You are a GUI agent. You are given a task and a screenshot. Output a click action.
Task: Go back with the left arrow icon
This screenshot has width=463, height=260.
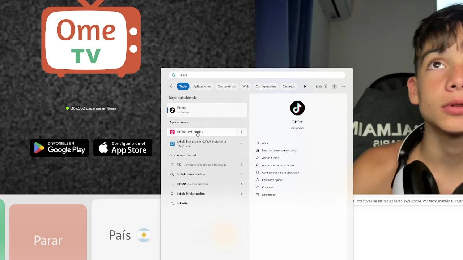coord(171,86)
